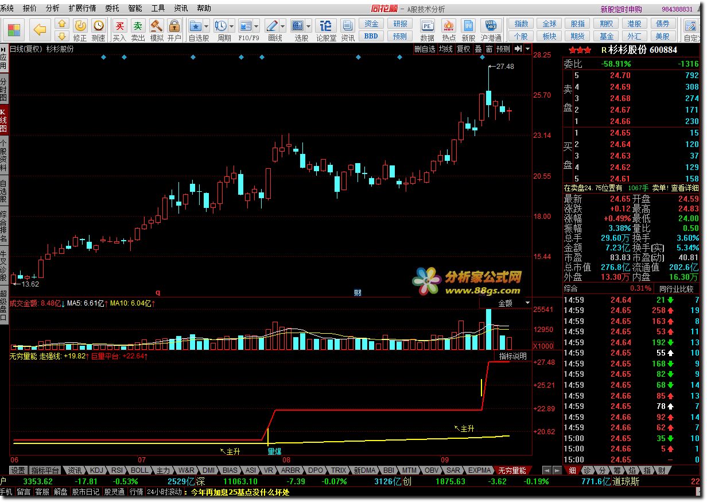
Task: Toggle 复权 price adjustment on chart
Action: click(463, 49)
